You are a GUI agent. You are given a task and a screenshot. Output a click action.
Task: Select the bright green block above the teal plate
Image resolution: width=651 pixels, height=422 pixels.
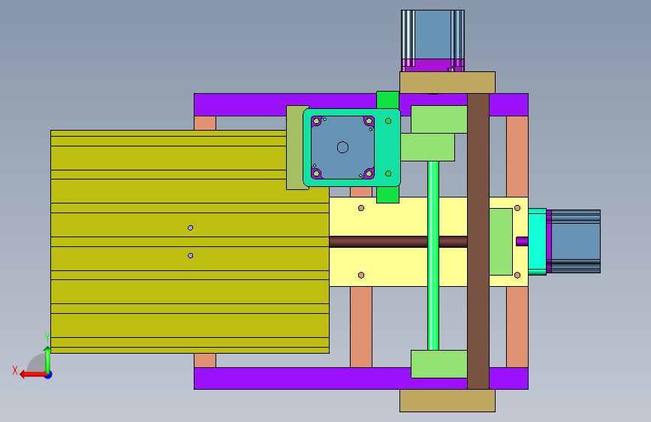pos(387,100)
